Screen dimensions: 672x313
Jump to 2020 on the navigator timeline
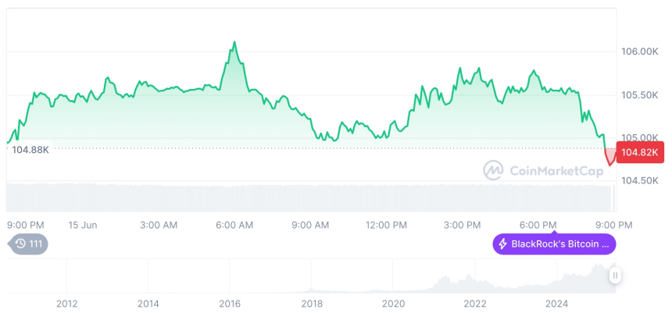(x=393, y=304)
